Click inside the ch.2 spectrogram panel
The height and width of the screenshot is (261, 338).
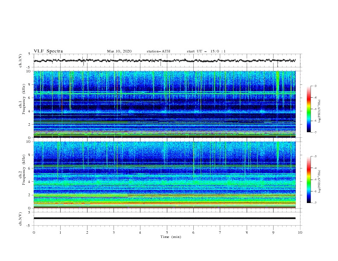165,175
